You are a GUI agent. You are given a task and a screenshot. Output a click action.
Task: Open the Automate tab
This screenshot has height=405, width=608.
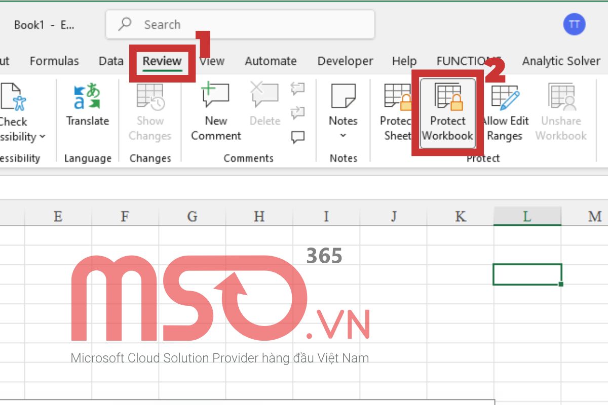pos(271,61)
